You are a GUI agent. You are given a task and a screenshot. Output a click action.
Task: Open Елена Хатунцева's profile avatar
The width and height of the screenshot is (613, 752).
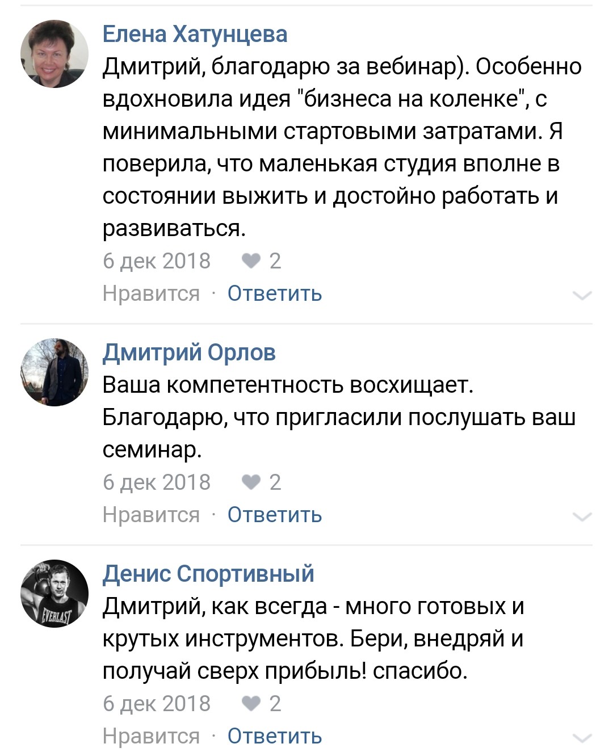54,54
